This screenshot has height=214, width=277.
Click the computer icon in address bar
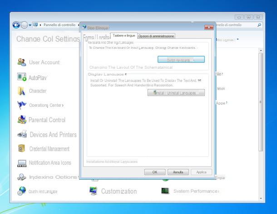click(x=35, y=25)
